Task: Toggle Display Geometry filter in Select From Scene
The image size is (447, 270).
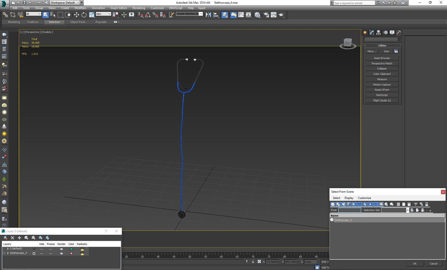Action: pyautogui.click(x=333, y=204)
